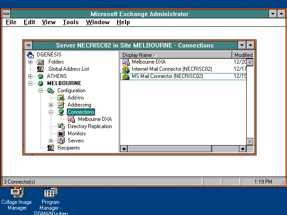The image size is (287, 215).
Task: Click the Add-Ins icon
Action: (x=61, y=98)
